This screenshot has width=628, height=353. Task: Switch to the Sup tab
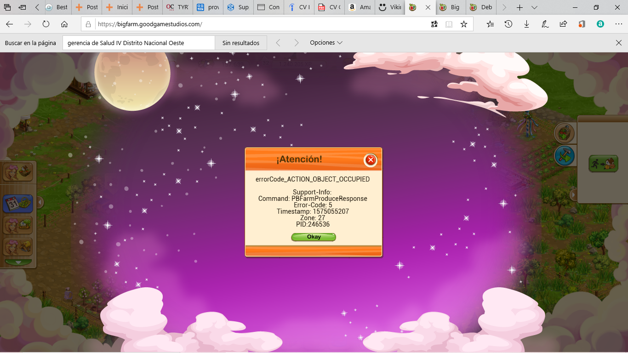point(238,7)
